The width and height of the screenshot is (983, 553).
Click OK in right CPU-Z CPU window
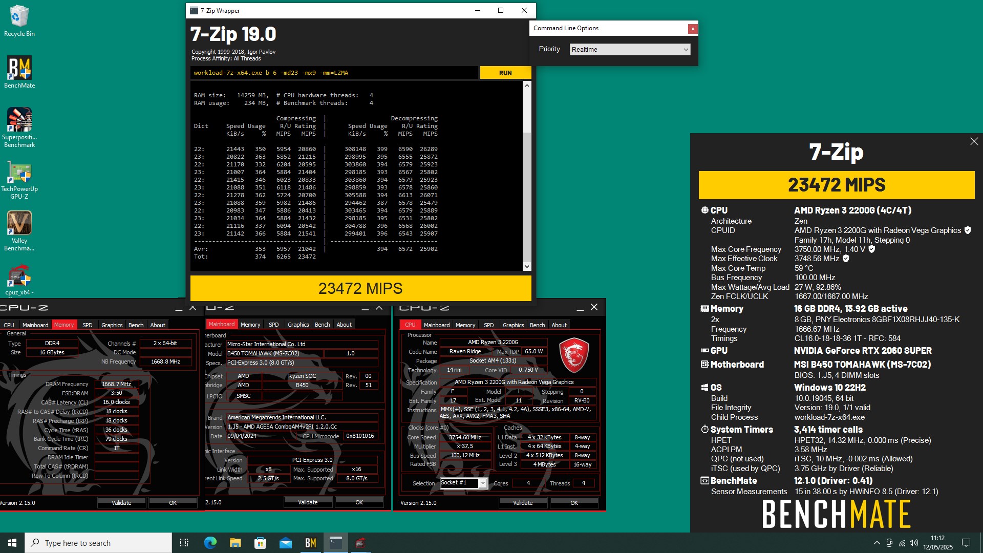[x=574, y=503]
